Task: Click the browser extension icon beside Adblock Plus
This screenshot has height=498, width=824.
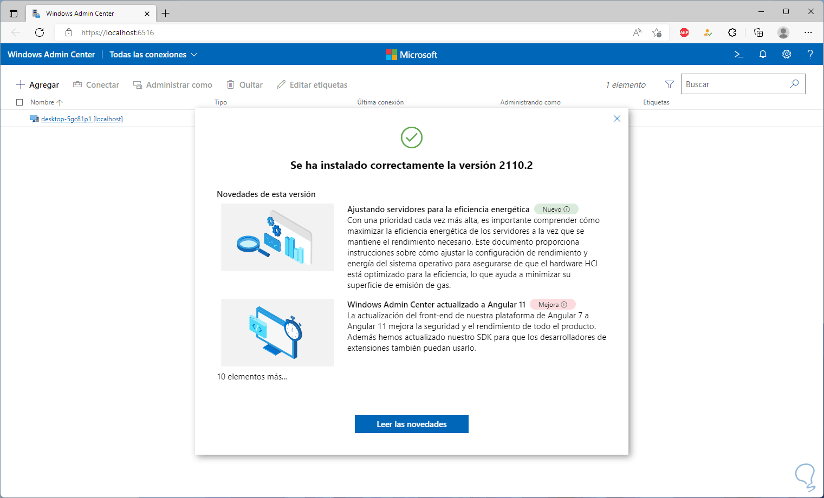Action: pos(708,32)
